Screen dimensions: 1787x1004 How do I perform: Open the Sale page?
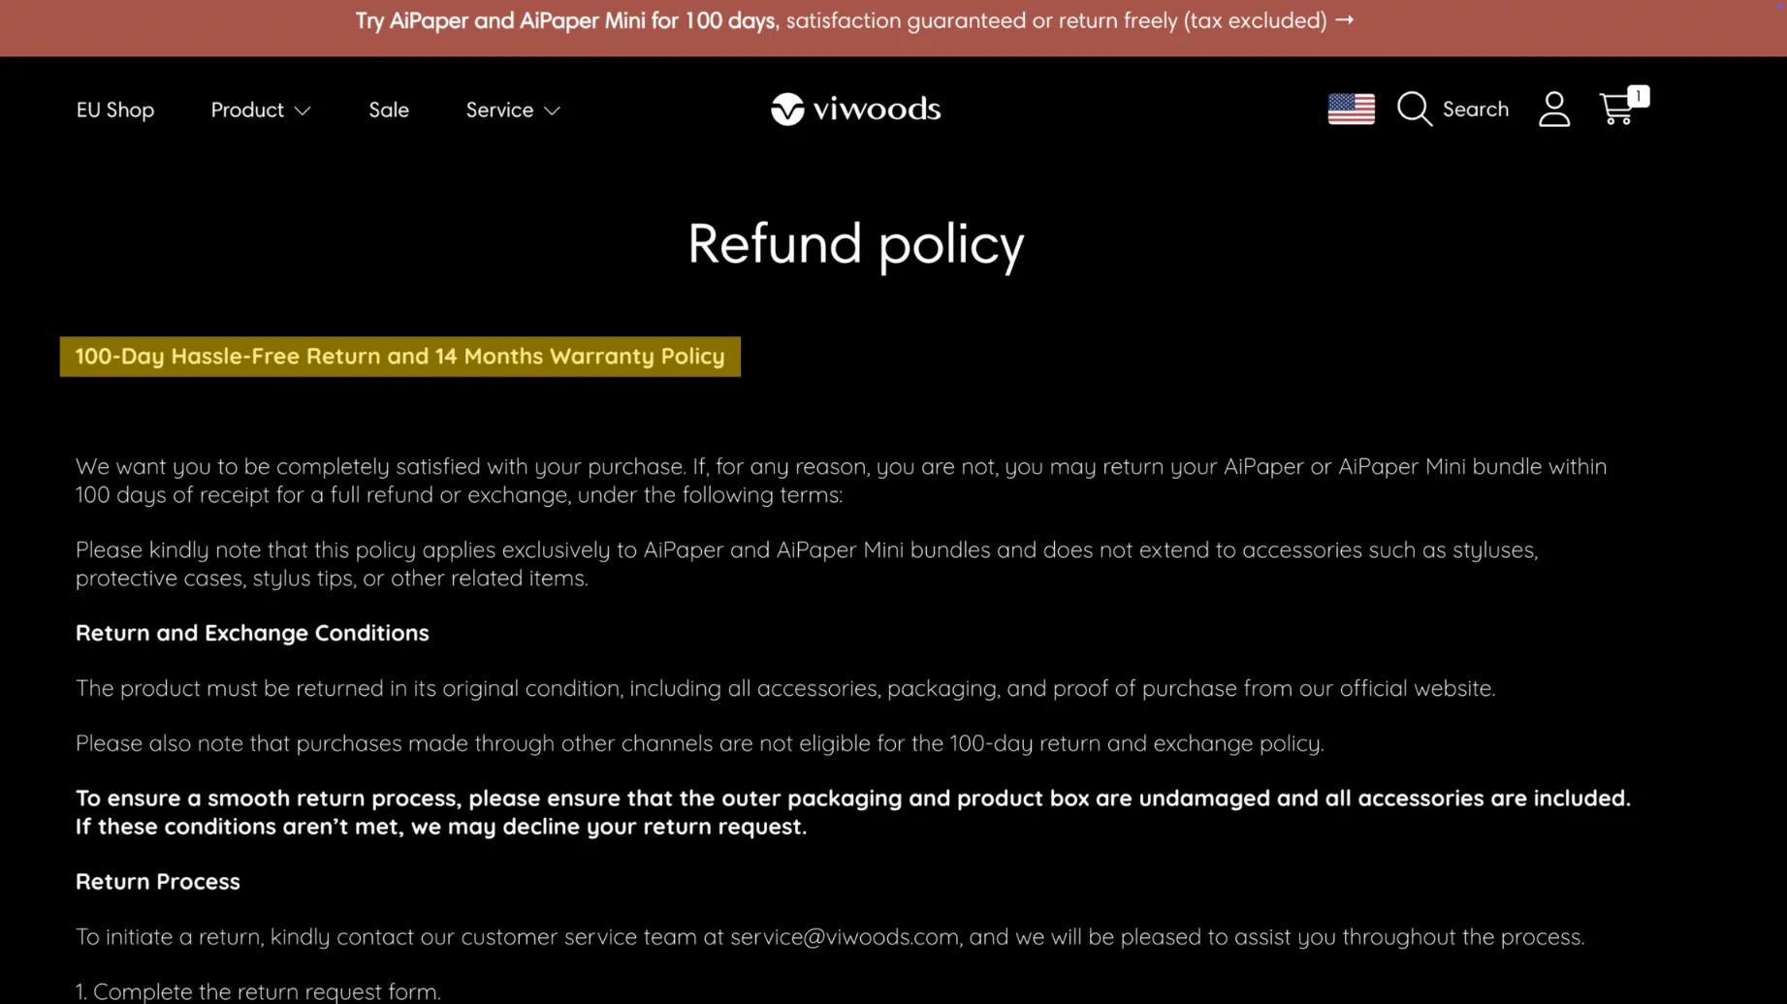click(x=388, y=110)
